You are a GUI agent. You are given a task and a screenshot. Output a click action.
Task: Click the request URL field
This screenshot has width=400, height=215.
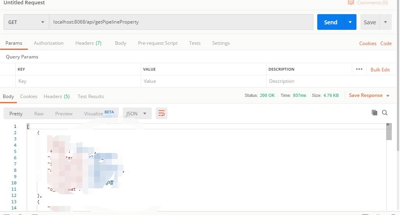(180, 22)
